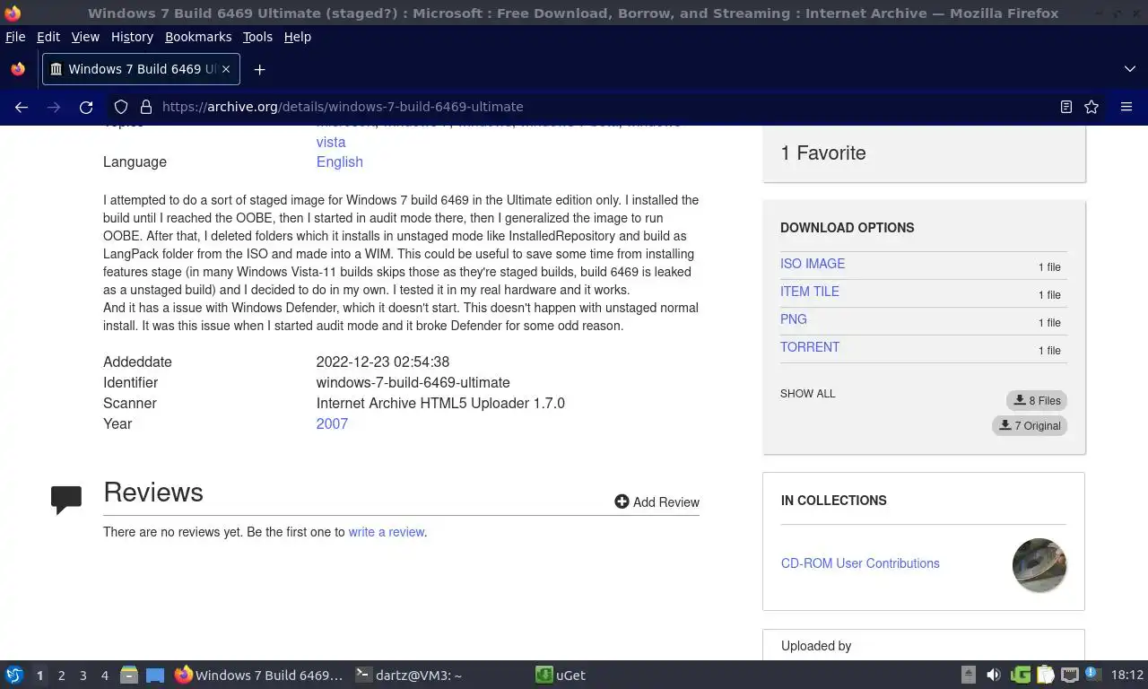View site security info via padlock icon

(x=146, y=107)
